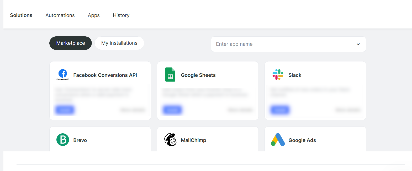412x171 pixels.
Task: Click the Facebook Conversions API logo icon
Action: [63, 75]
